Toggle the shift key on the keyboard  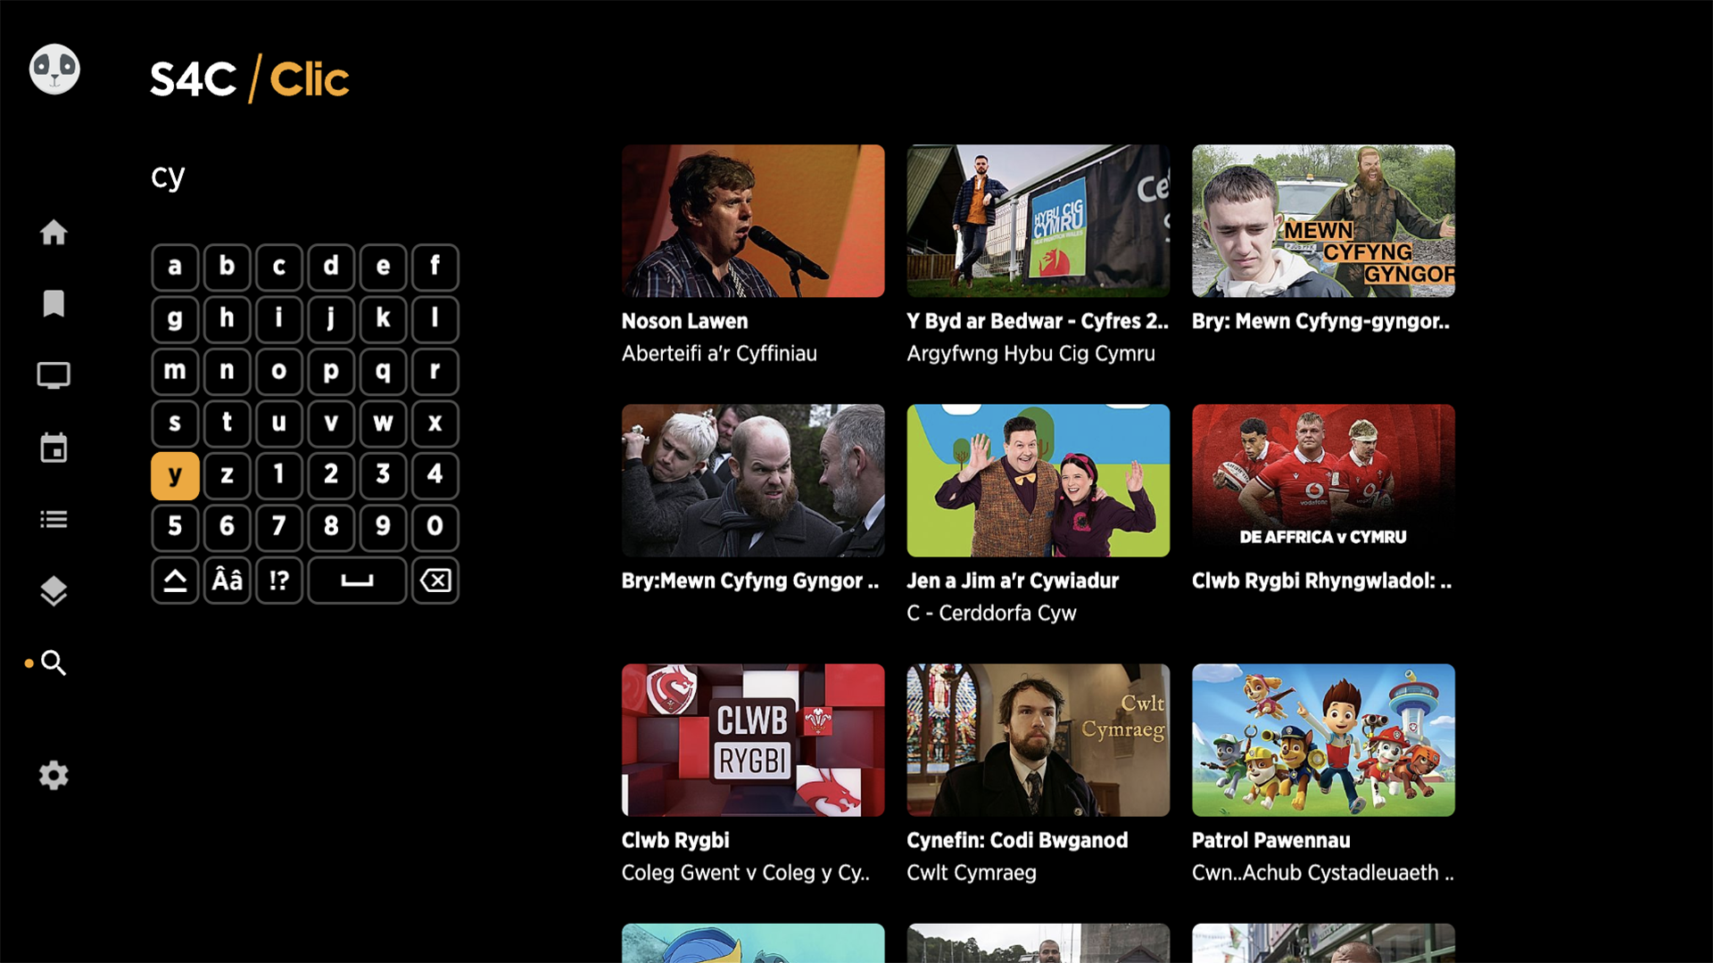coord(174,580)
